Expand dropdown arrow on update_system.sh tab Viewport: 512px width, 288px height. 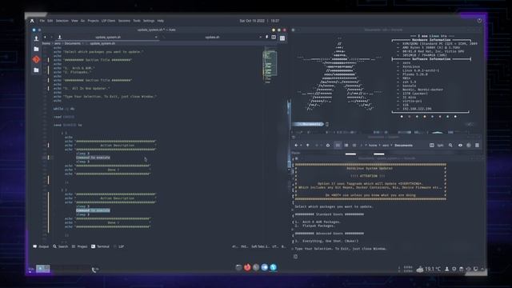[156, 38]
